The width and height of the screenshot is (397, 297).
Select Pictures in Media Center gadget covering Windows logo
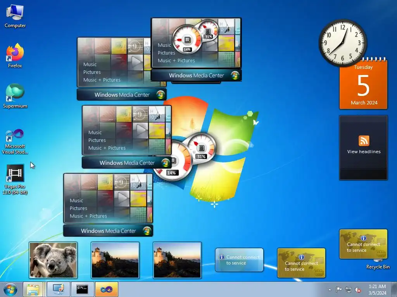tap(97, 140)
